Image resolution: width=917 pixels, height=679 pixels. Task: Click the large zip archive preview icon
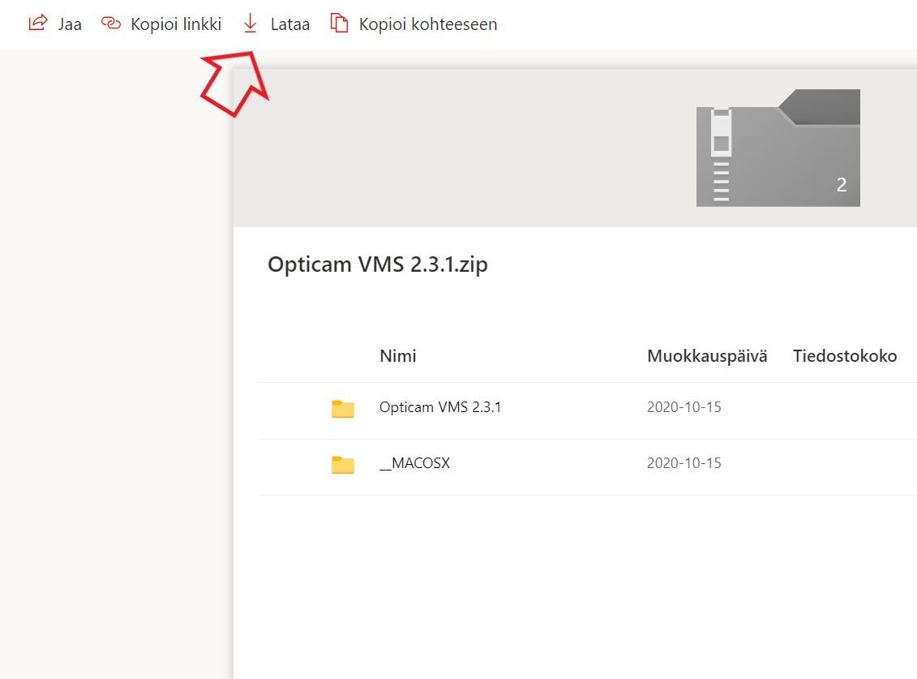coord(778,148)
